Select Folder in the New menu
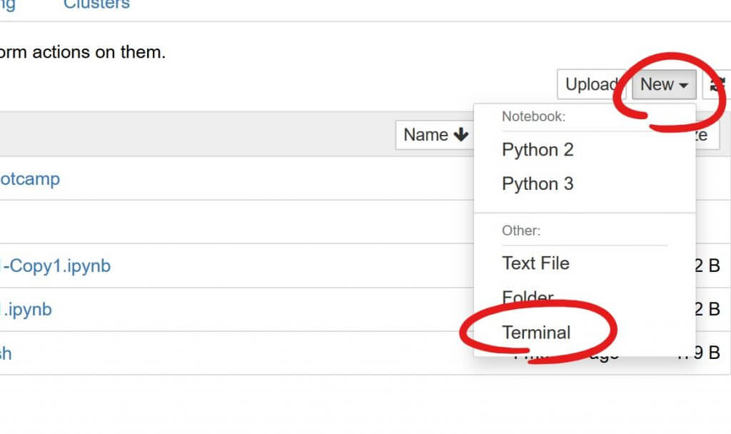The width and height of the screenshot is (731, 434). pos(528,298)
